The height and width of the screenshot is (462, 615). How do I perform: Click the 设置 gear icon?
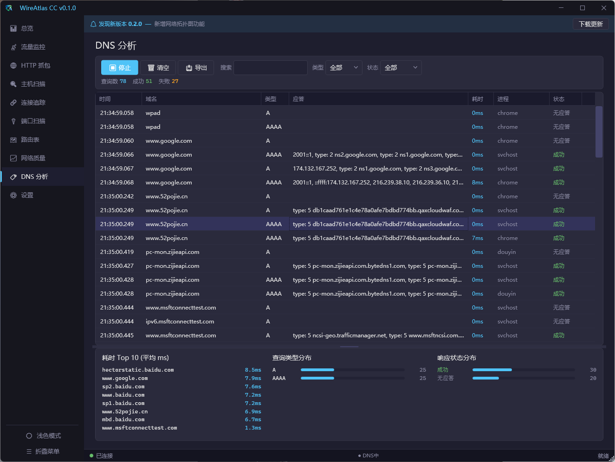[13, 195]
